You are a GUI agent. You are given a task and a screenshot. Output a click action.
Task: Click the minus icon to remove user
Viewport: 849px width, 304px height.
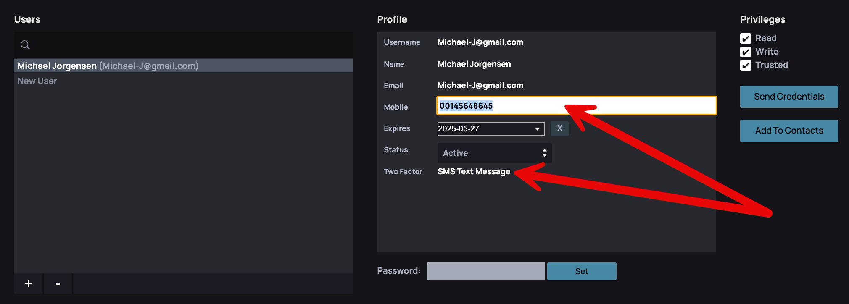tap(58, 284)
